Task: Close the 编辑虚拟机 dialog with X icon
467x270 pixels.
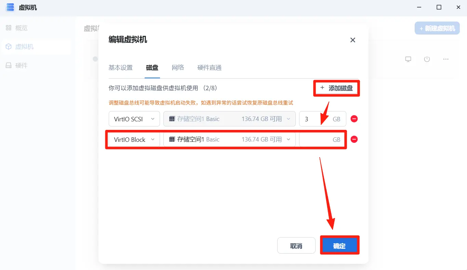Action: [x=353, y=40]
